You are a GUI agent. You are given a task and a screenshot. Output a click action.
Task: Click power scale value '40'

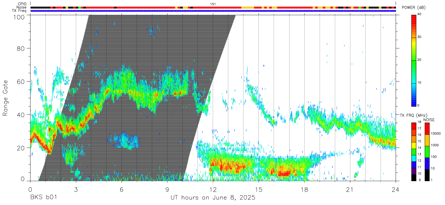click(419, 14)
